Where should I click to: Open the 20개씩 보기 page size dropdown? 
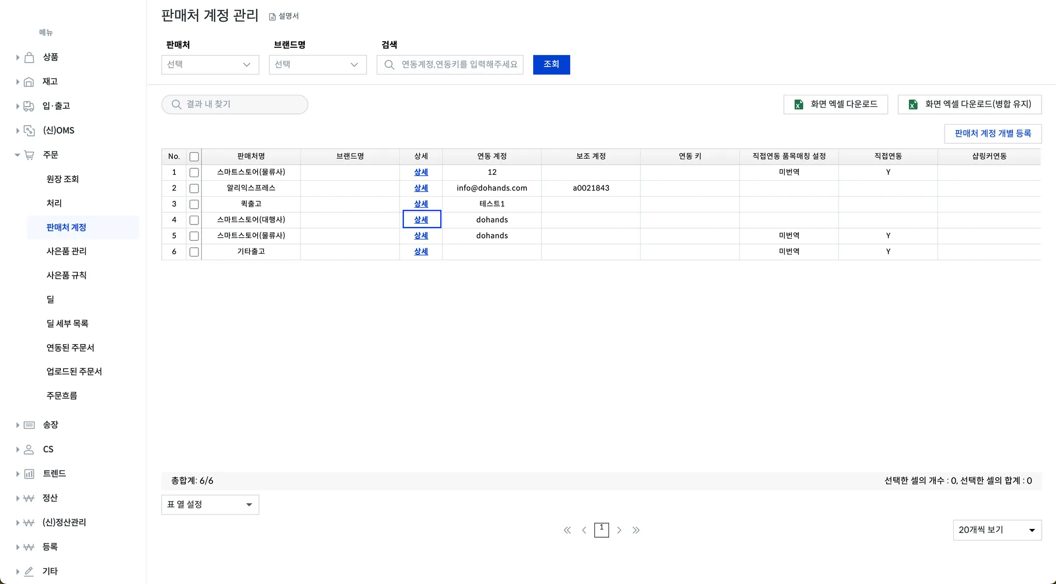click(997, 530)
